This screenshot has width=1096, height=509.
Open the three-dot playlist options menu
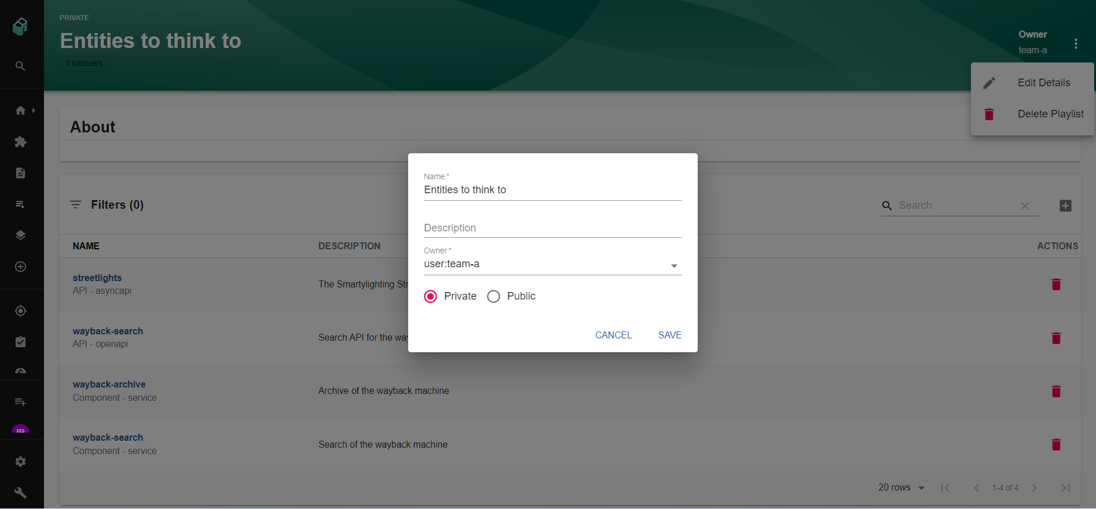pos(1076,44)
